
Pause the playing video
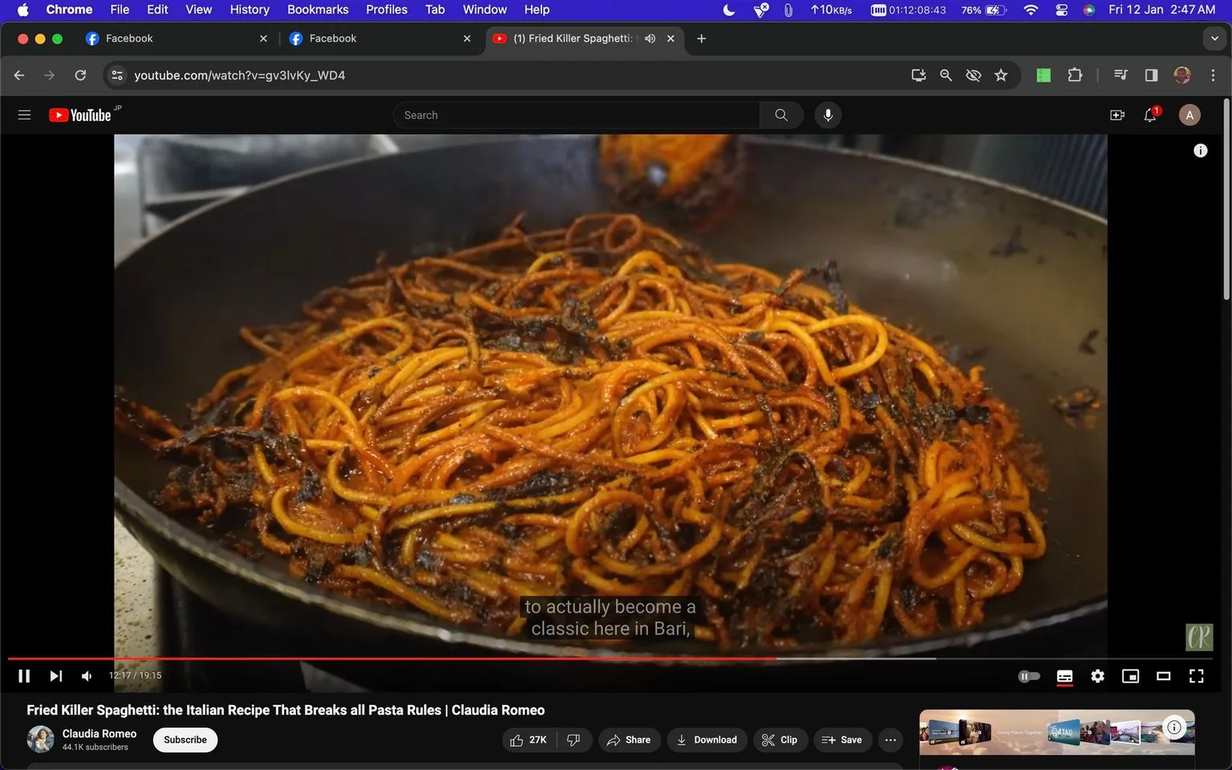tap(24, 675)
